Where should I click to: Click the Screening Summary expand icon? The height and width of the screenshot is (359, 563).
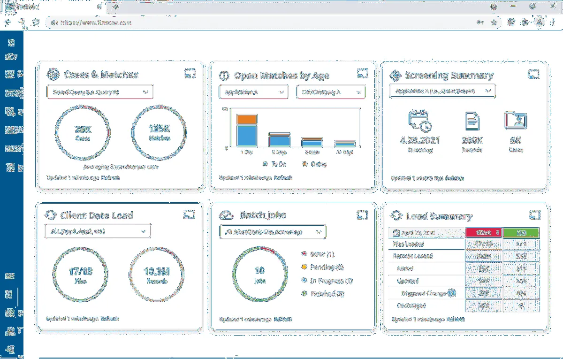[533, 74]
